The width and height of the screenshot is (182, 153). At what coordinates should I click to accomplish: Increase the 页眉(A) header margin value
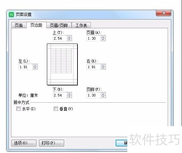click(103, 37)
